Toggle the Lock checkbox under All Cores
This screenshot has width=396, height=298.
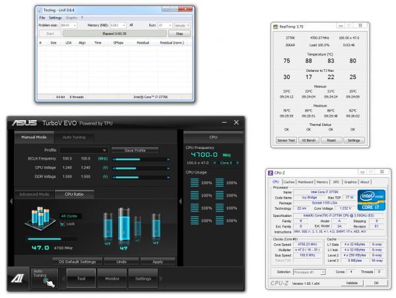point(63,223)
